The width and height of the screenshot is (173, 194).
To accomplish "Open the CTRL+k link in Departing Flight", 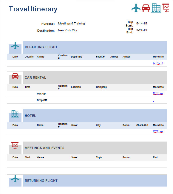I will tap(158, 63).
